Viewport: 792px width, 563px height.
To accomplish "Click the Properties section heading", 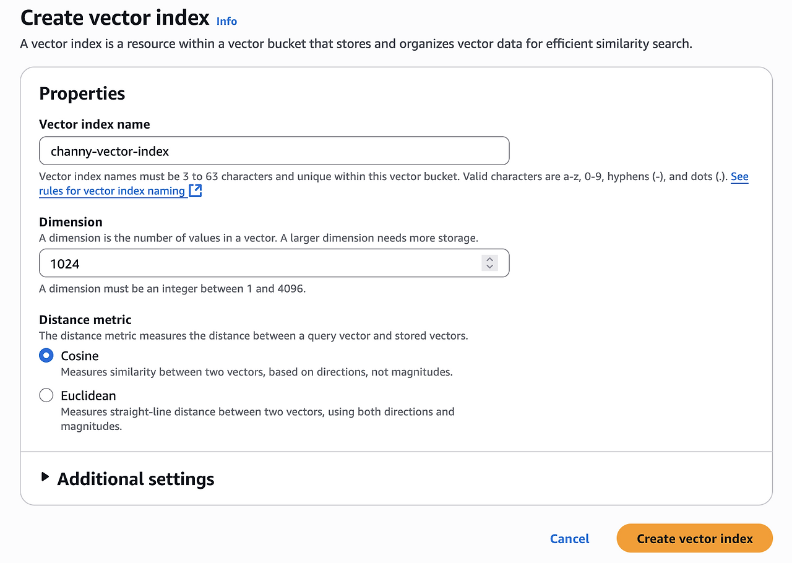I will [82, 93].
